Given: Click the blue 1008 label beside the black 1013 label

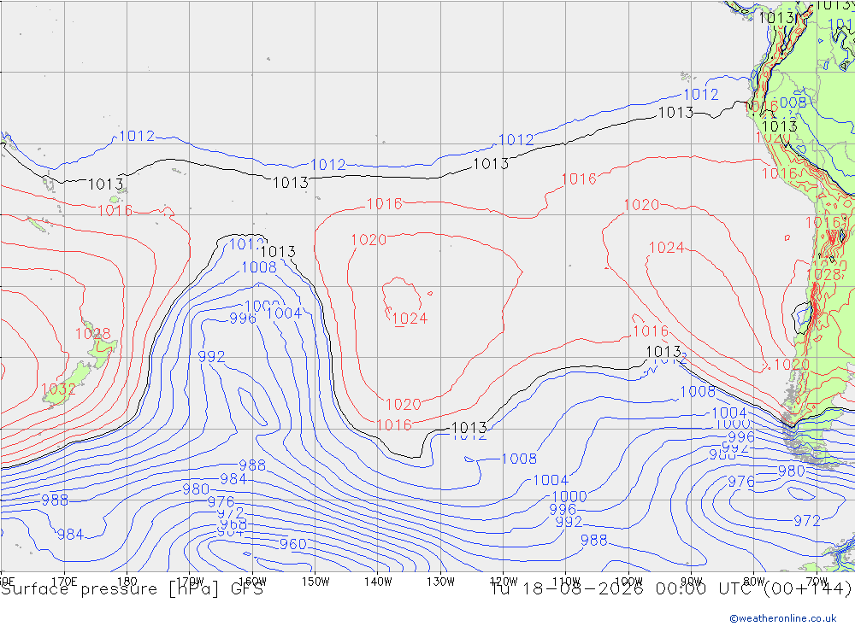Looking at the screenshot, I should (x=259, y=267).
